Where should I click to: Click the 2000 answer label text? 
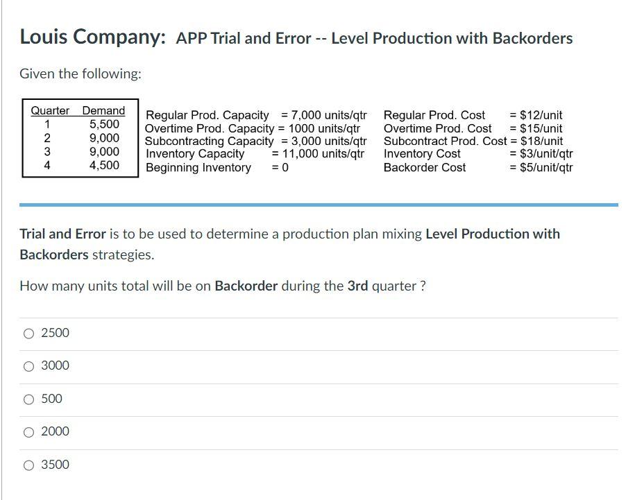pyautogui.click(x=55, y=431)
